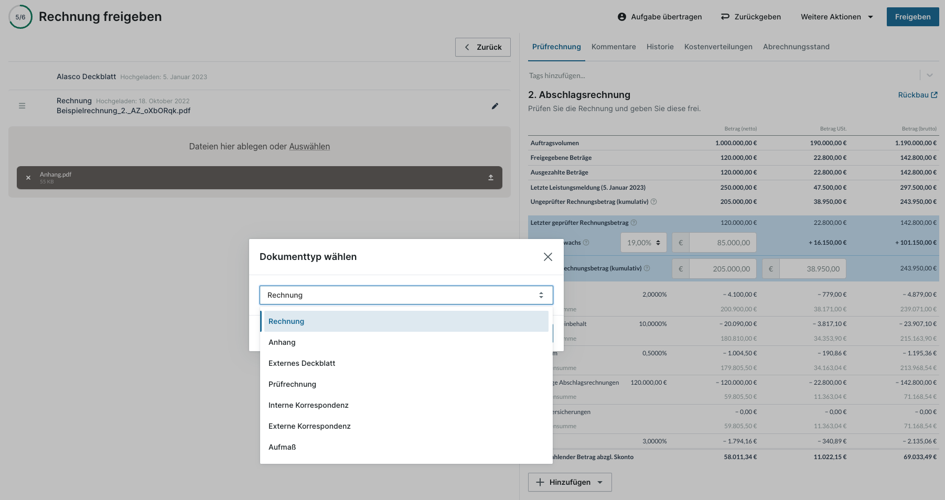Viewport: 945px width, 500px height.
Task: Switch to the Kommentare tab
Action: tap(614, 47)
